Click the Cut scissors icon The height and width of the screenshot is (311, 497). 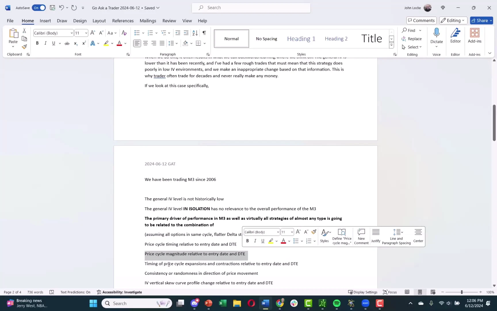pos(24,31)
